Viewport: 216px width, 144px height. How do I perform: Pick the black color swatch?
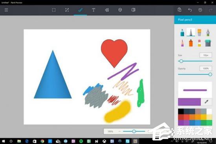tap(181, 111)
